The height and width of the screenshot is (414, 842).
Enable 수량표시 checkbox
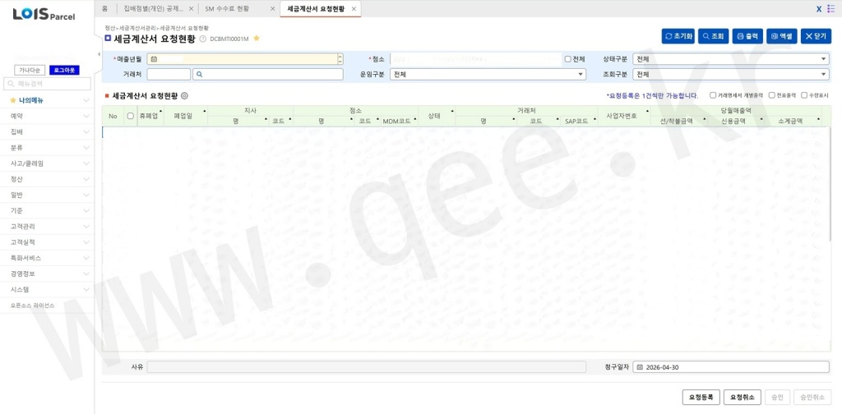(x=804, y=95)
